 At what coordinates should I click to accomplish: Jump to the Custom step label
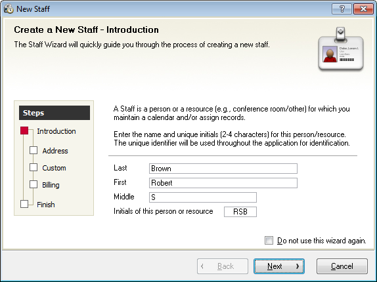(54, 168)
